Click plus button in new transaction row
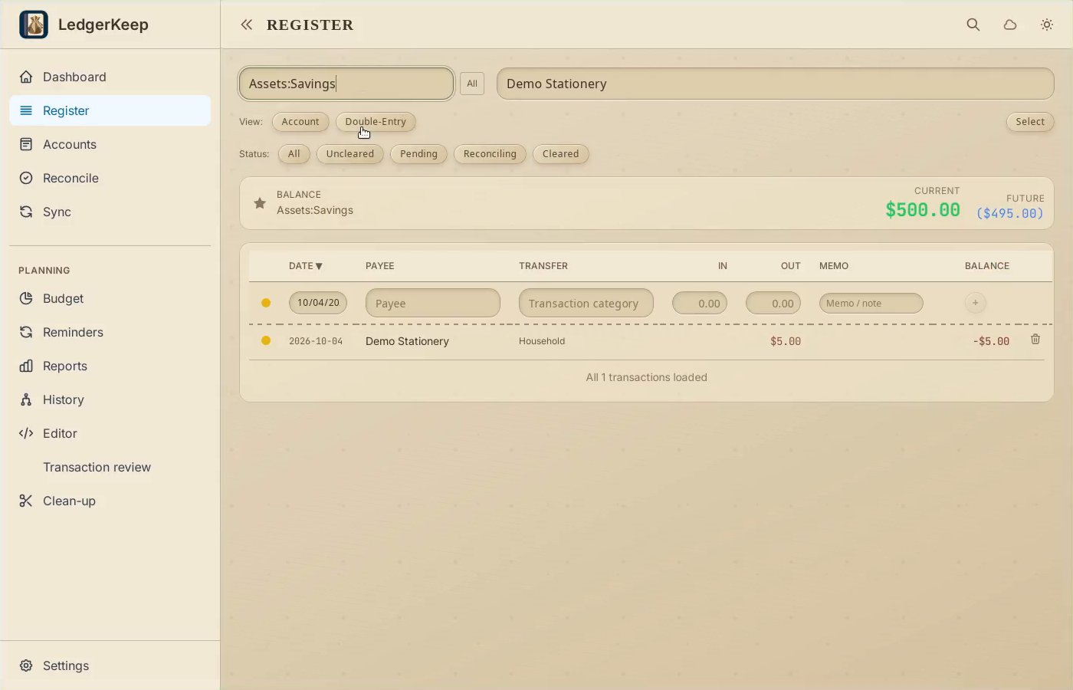 (x=975, y=303)
